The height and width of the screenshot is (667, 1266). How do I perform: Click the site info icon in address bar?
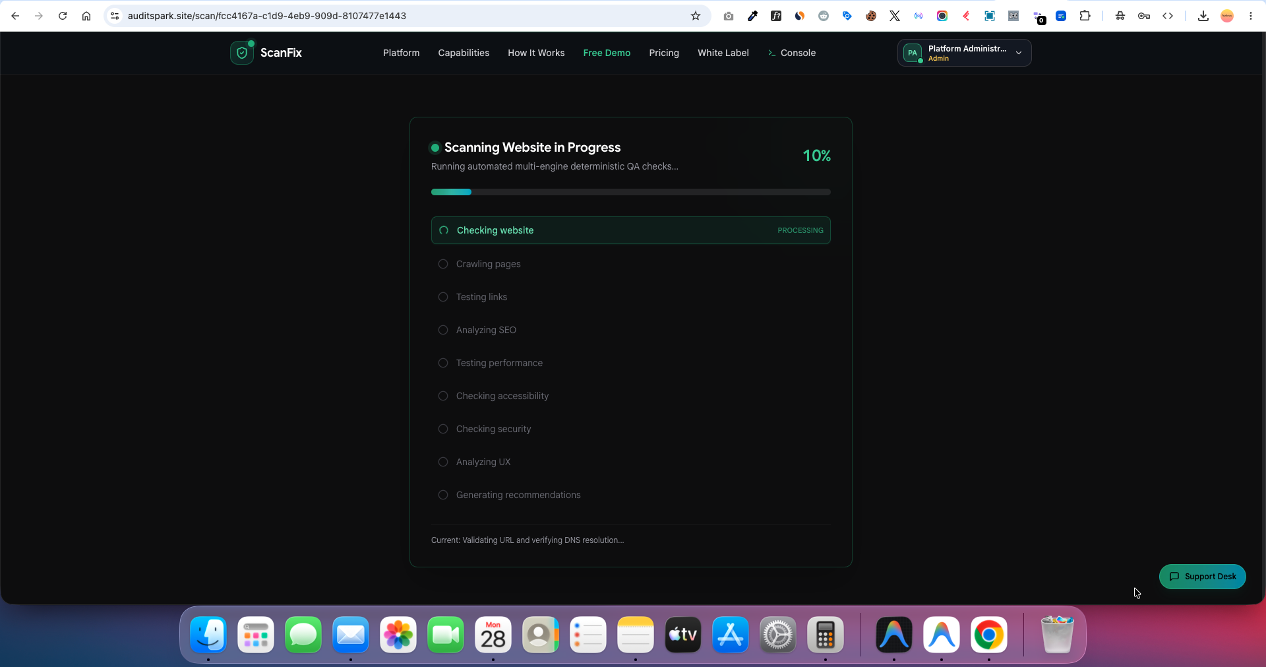(115, 16)
